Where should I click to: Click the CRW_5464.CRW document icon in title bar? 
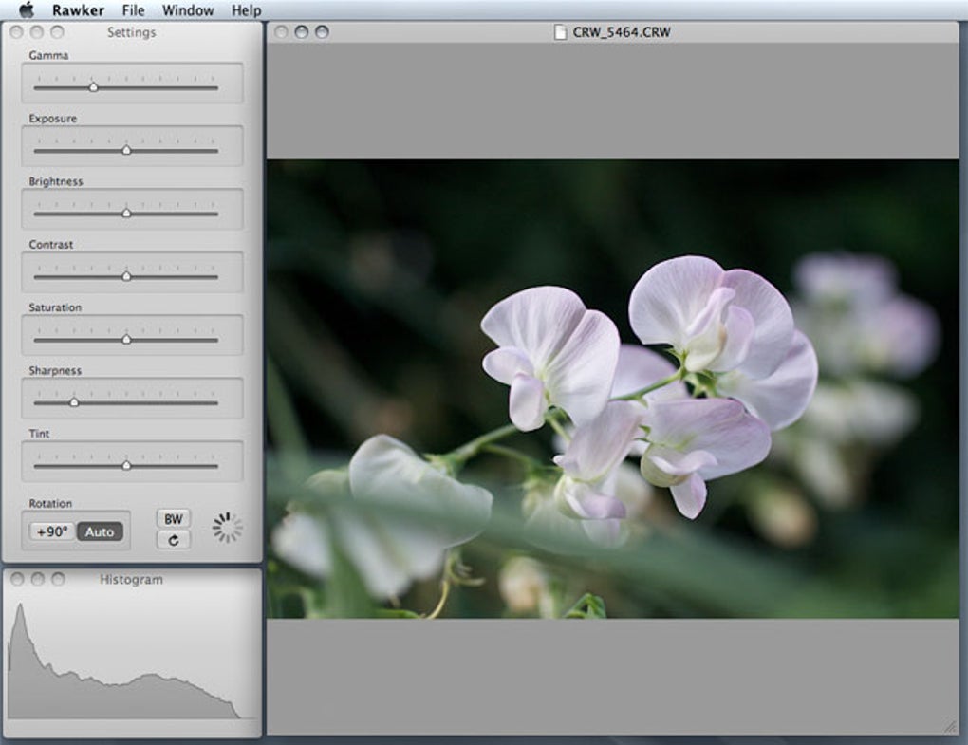pyautogui.click(x=561, y=32)
